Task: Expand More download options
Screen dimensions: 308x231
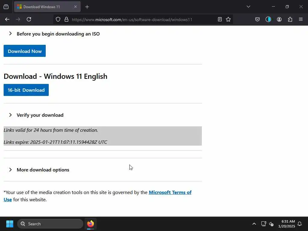Action: 39,170
